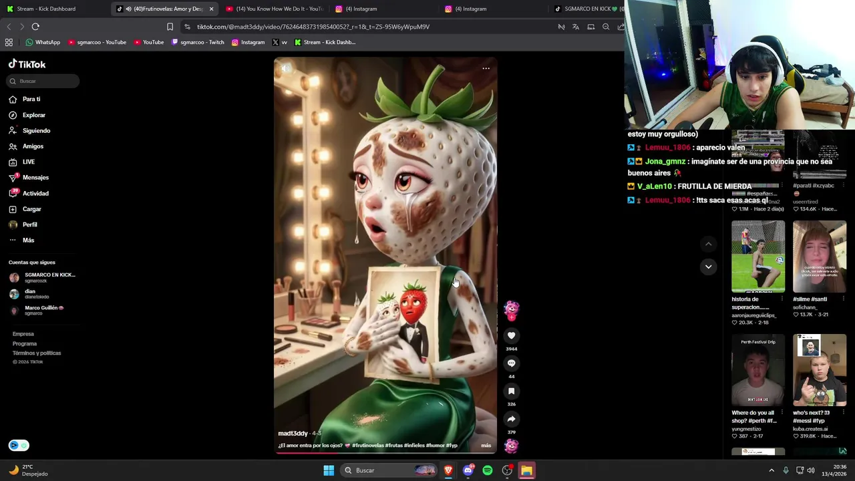855x481 pixels.
Task: Open File Explorer from taskbar
Action: [527, 470]
